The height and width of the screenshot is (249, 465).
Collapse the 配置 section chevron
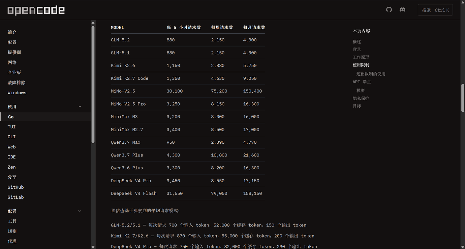coord(80,211)
